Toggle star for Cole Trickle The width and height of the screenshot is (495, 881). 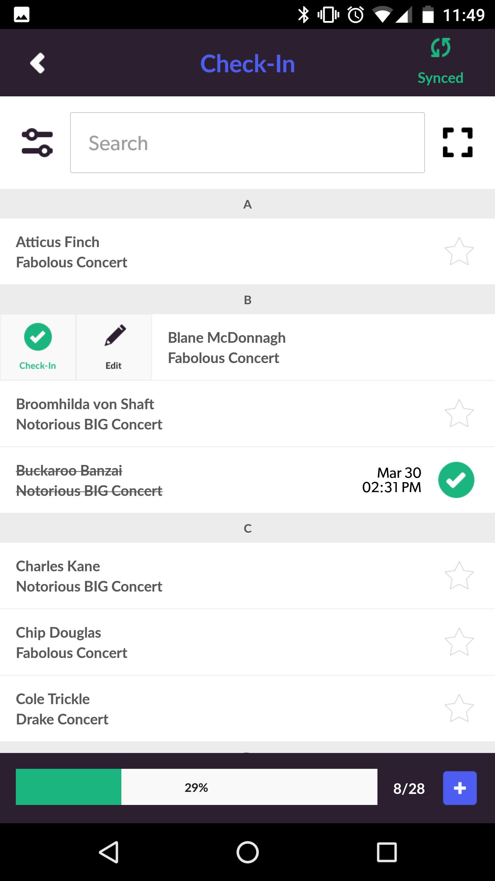click(459, 709)
